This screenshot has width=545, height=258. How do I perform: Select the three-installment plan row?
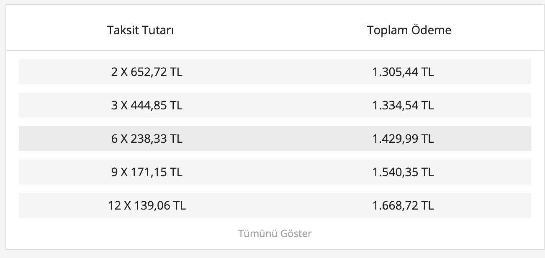[275, 105]
